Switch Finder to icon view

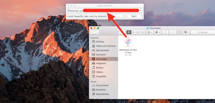[x=129, y=32]
